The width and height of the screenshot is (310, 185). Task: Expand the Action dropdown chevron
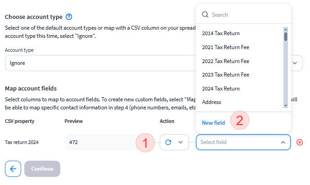coord(180,142)
